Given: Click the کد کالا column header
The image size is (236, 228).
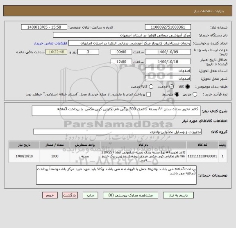Looking at the screenshot, I should coord(202,145).
